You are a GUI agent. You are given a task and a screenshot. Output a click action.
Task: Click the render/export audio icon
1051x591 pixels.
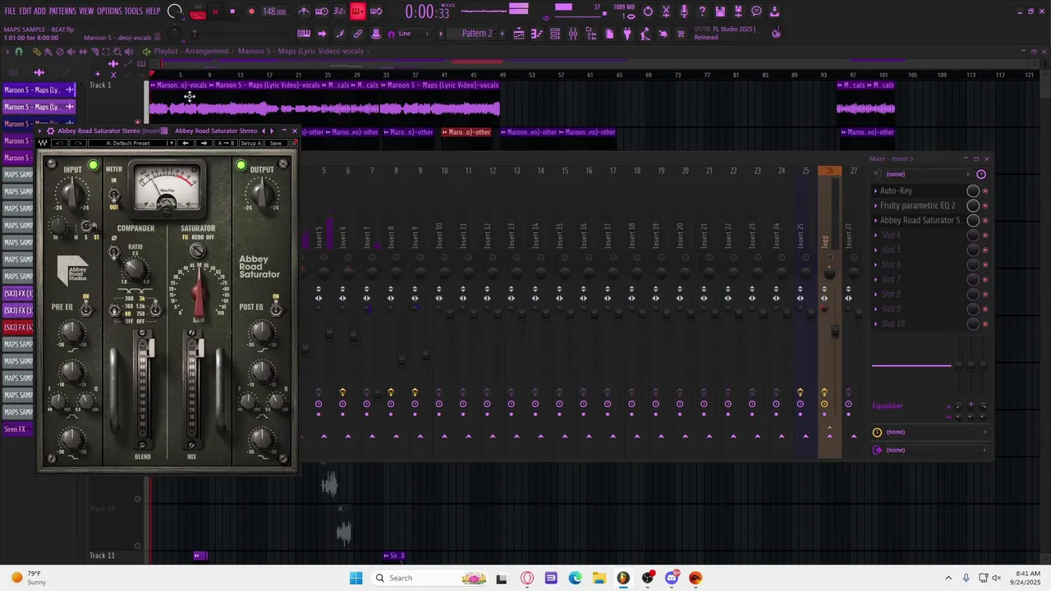(x=738, y=11)
